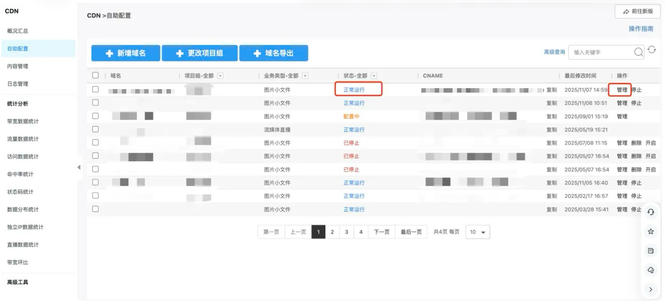Click the cloud icon in floating toolbar

coord(650,270)
